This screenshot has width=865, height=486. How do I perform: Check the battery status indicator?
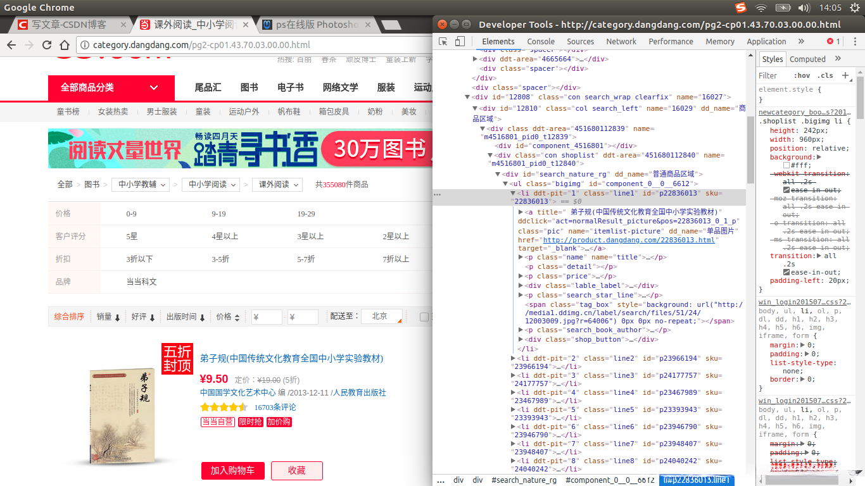coord(783,8)
